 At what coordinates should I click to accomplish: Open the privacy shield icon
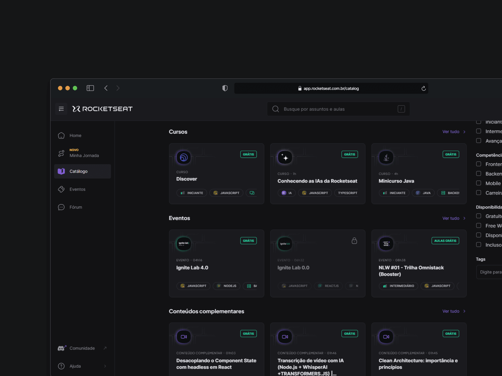pyautogui.click(x=225, y=88)
